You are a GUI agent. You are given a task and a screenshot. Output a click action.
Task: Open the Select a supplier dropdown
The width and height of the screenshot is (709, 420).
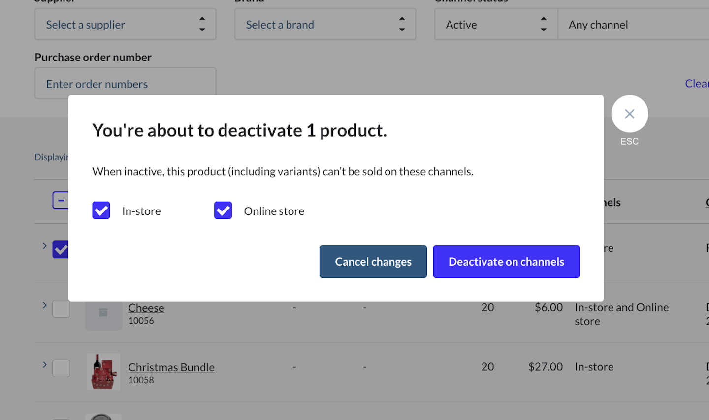(x=125, y=25)
